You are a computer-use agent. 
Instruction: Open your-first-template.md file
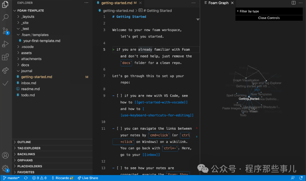point(52,41)
